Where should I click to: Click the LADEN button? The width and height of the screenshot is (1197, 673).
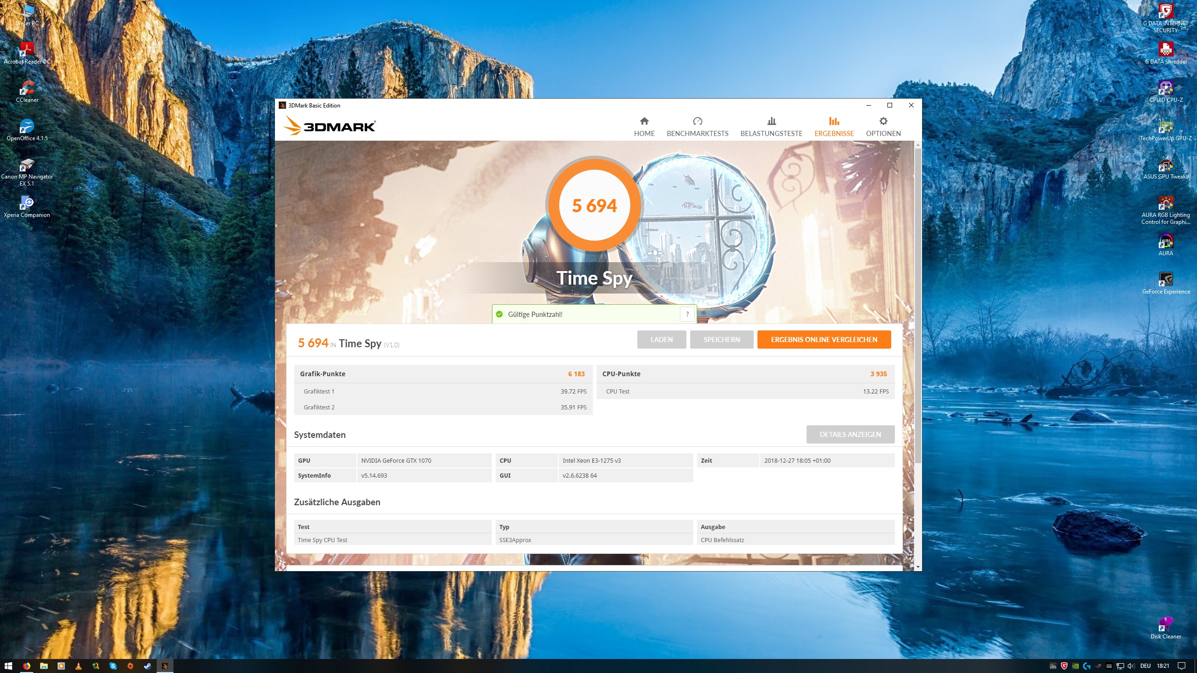click(x=662, y=340)
